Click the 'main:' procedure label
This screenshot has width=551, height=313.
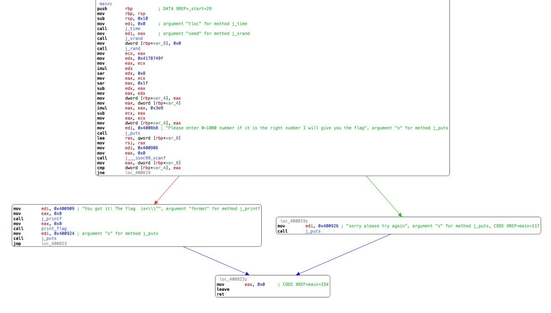coord(105,3)
